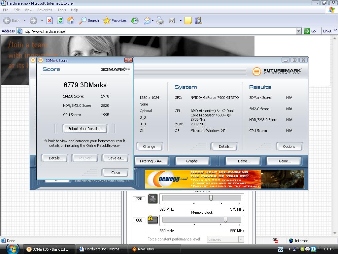
Task: Open Mail button dropdown arrow
Action: click(x=152, y=21)
